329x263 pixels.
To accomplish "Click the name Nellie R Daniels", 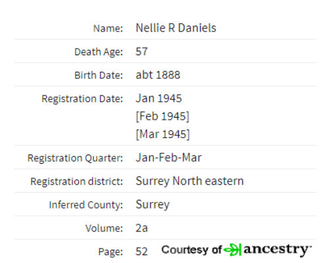I will click(176, 28).
